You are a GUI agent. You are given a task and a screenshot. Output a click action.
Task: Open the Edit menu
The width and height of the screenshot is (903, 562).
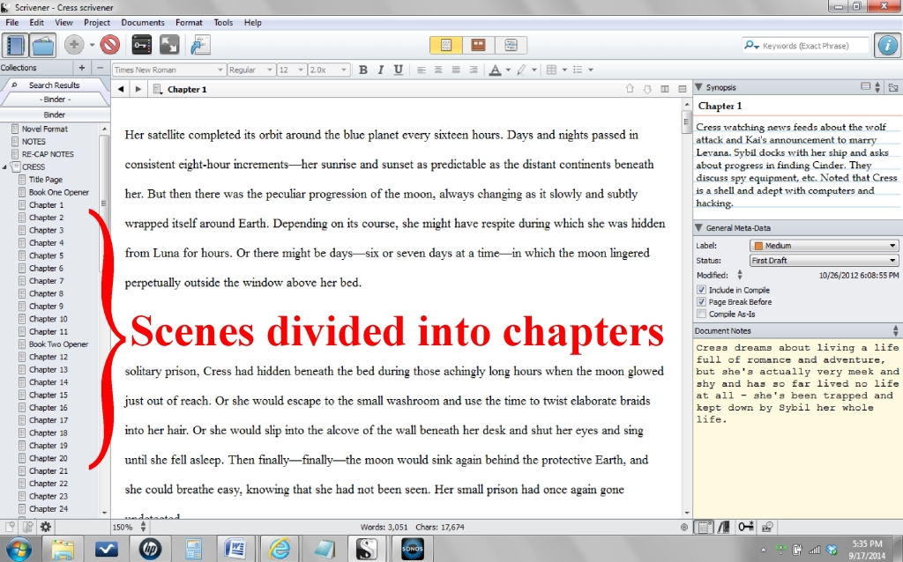[x=37, y=22]
